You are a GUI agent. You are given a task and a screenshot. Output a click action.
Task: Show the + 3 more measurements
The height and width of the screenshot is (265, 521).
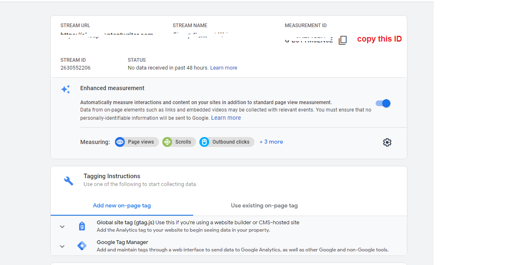pyautogui.click(x=271, y=142)
